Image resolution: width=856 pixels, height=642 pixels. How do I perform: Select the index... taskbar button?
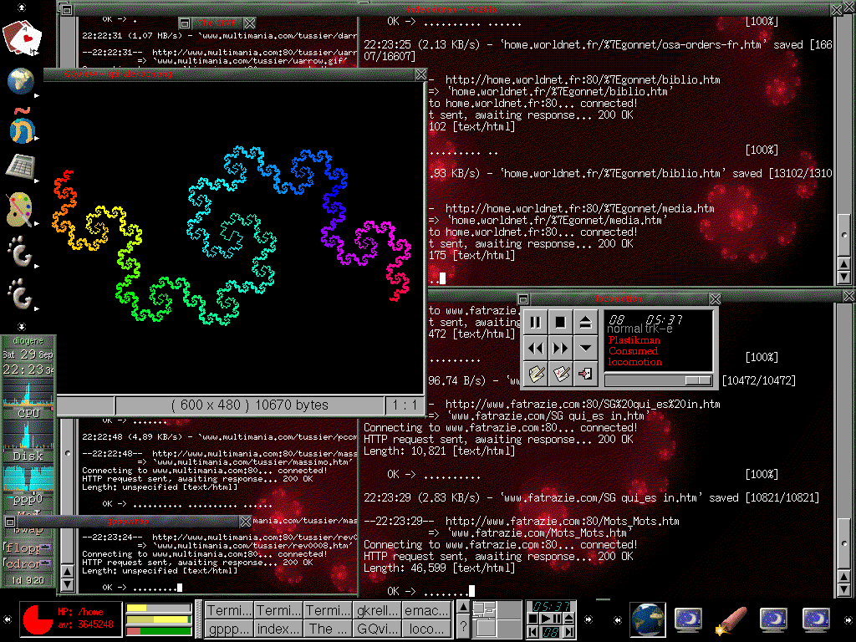tap(278, 629)
